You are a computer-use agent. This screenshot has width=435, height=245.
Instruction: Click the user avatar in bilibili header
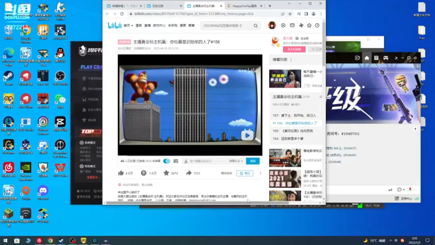click(272, 25)
